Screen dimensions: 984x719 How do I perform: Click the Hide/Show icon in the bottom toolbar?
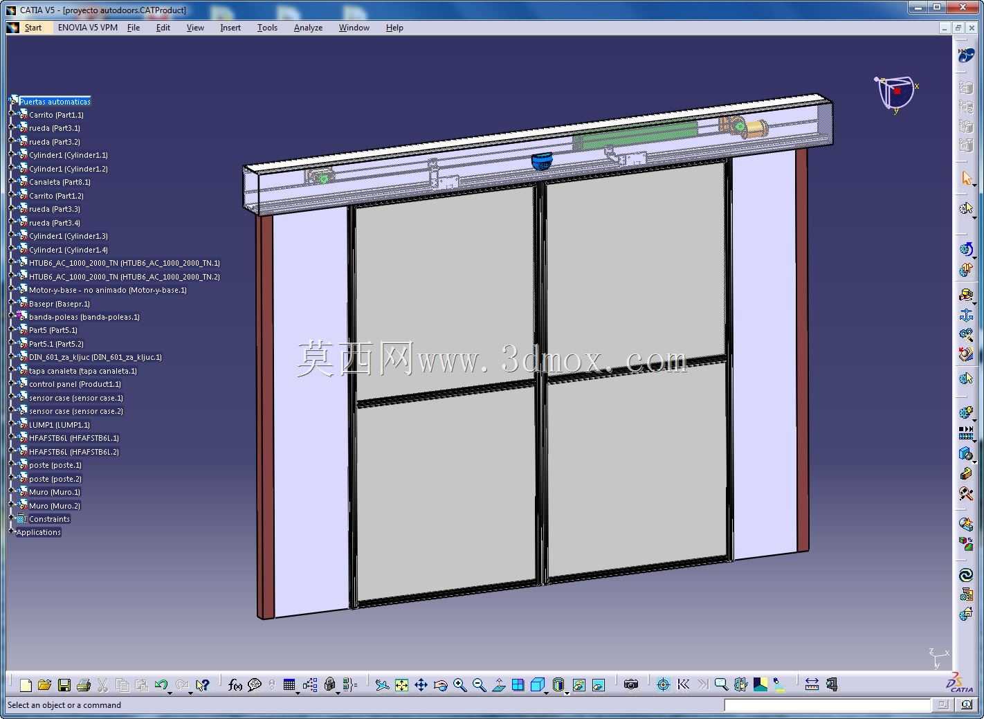coord(579,685)
